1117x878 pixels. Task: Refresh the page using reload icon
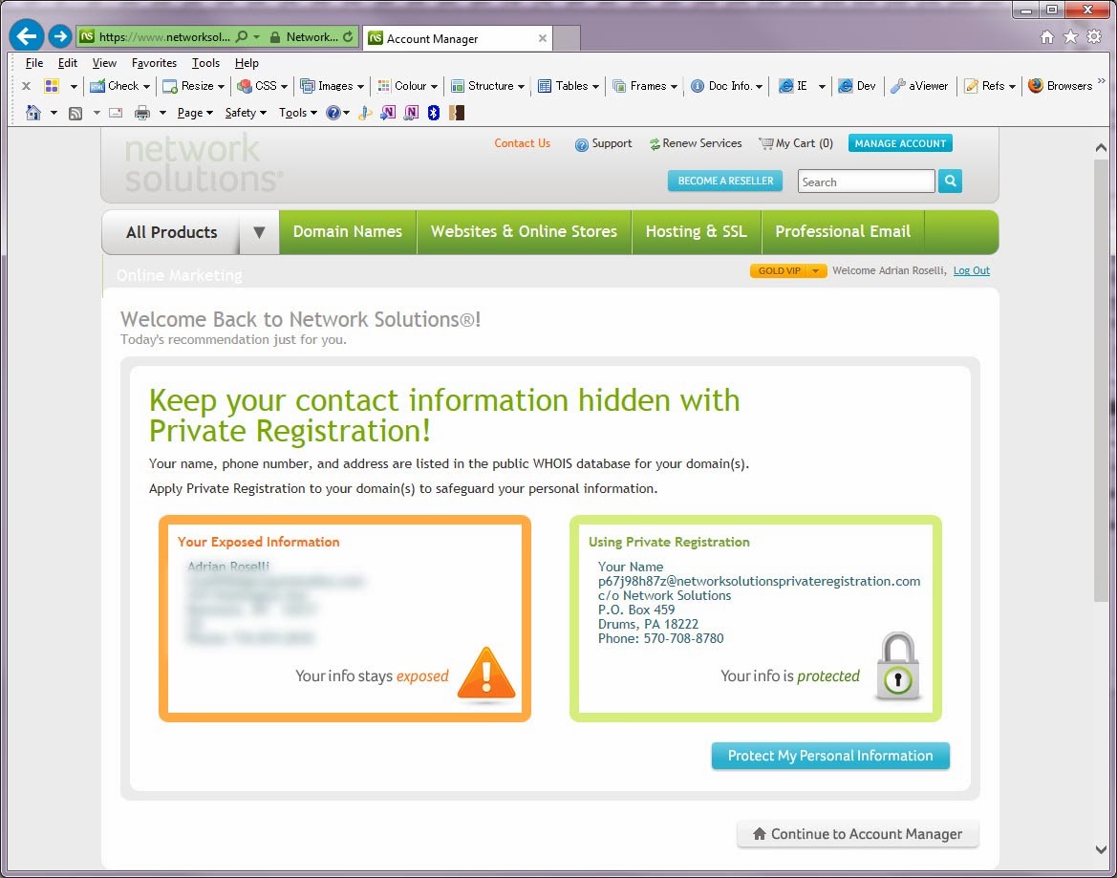tap(348, 36)
